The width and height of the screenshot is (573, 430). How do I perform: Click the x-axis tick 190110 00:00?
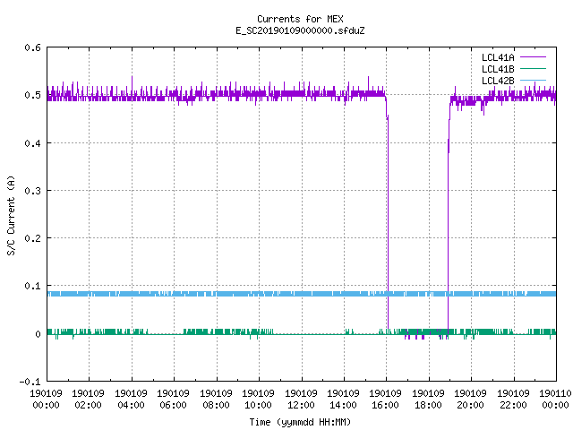click(555, 400)
